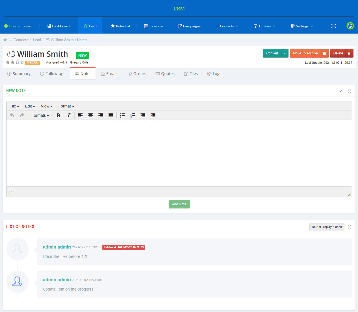The height and width of the screenshot is (312, 358).
Task: Click the MEDIUM priority badge
Action: point(33,63)
